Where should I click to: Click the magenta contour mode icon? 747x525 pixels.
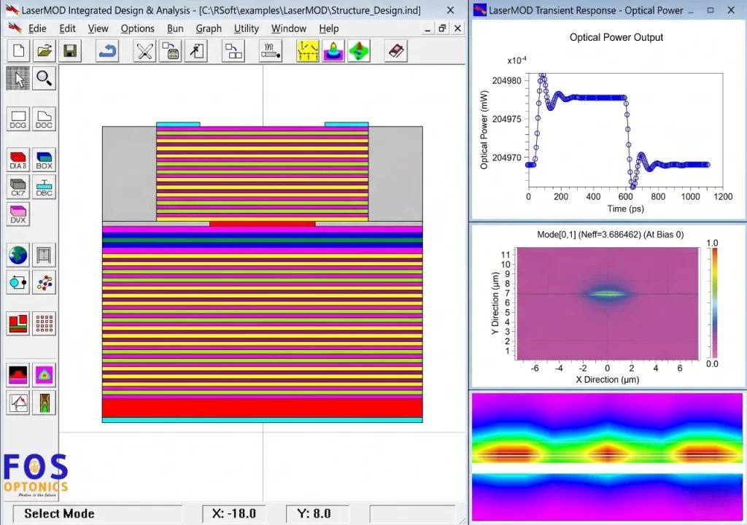[x=44, y=375]
